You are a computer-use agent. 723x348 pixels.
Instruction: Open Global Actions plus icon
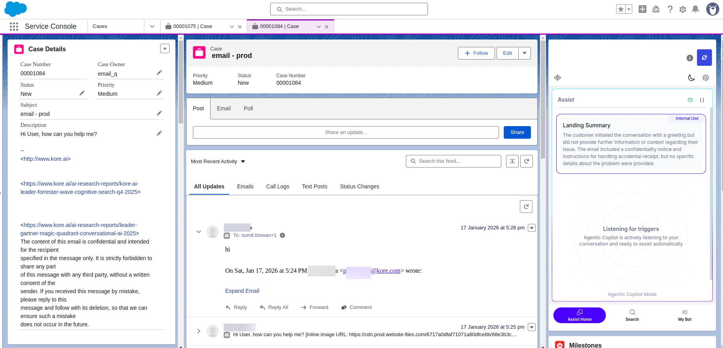(643, 9)
